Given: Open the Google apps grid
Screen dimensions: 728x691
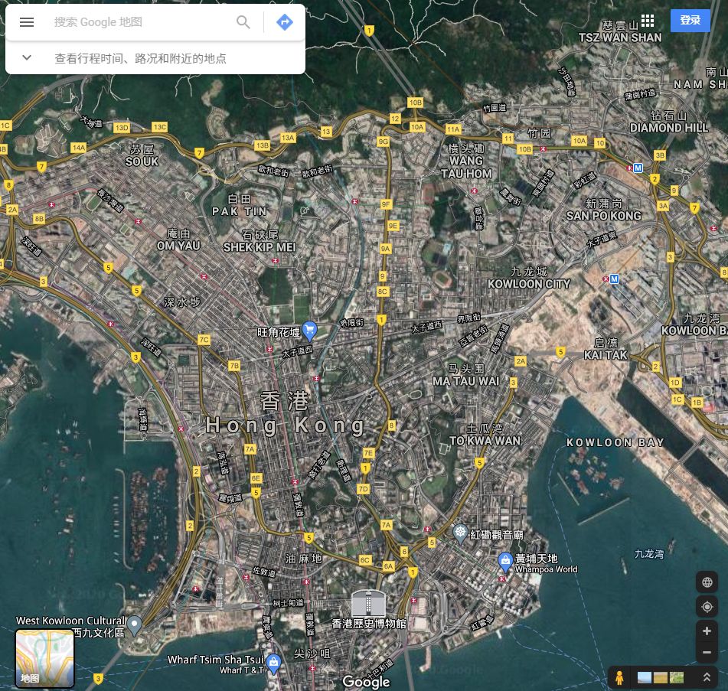Looking at the screenshot, I should coord(648,21).
